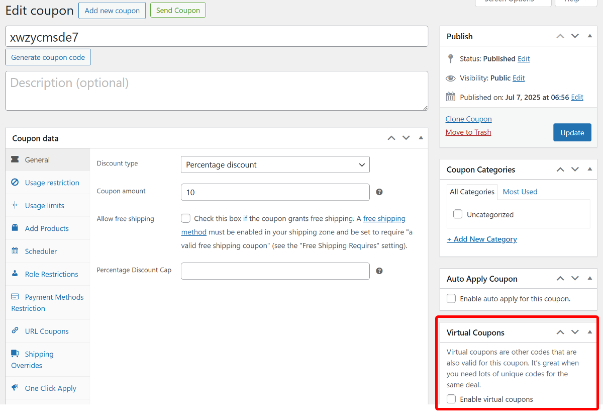
Task: Click the One Click Apply megaphone icon
Action: point(15,388)
